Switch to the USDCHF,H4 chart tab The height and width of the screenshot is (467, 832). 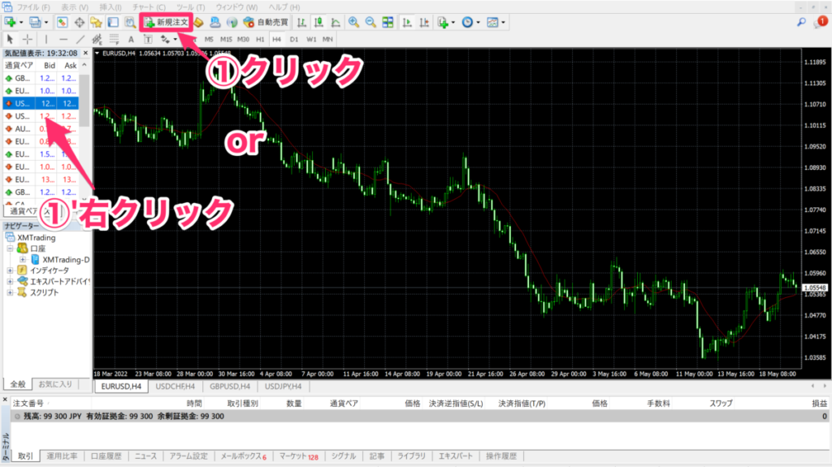(175, 387)
